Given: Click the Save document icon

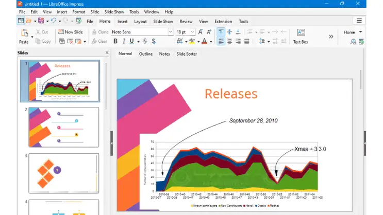Looking at the screenshot, I should coord(41,21).
